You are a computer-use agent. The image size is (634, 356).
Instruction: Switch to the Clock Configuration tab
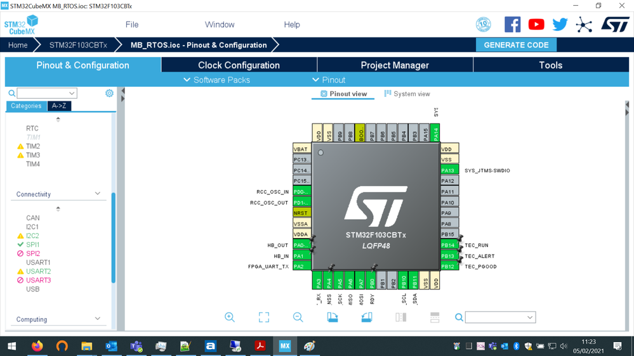(x=239, y=65)
